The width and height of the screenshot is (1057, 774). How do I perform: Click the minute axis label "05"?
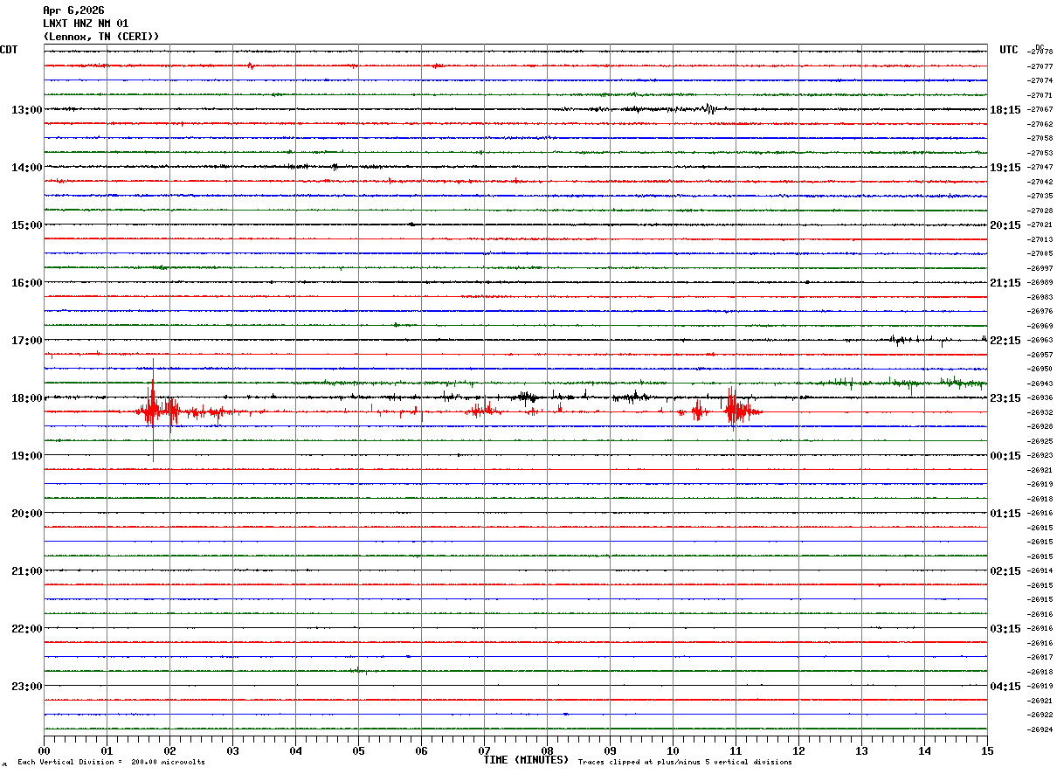358,751
